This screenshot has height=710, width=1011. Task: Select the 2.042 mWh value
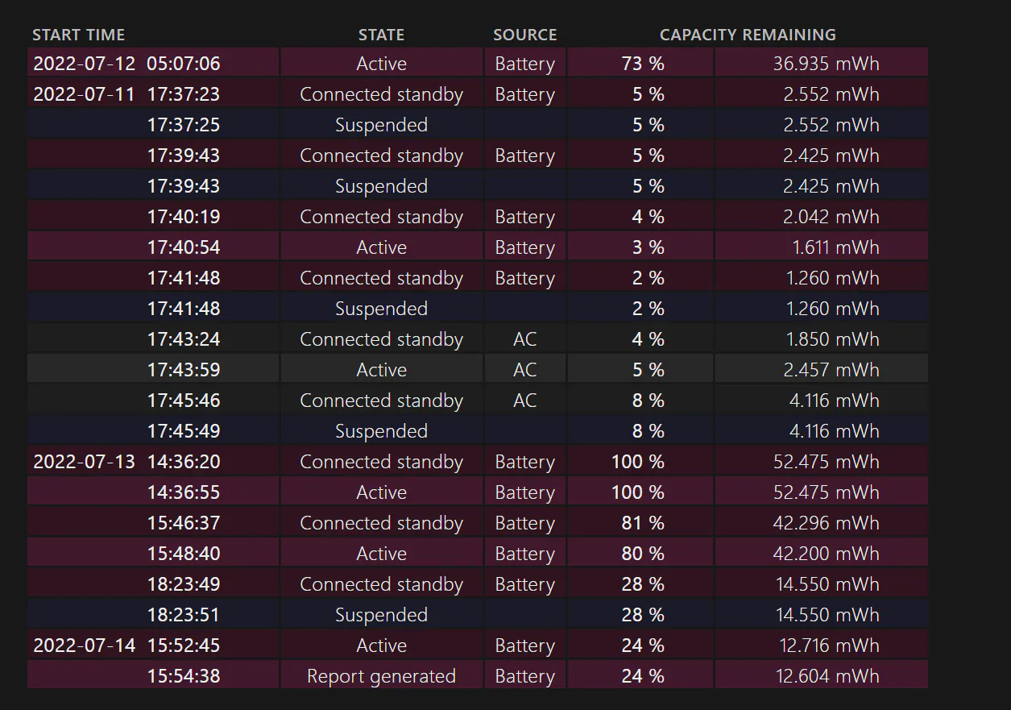[831, 217]
